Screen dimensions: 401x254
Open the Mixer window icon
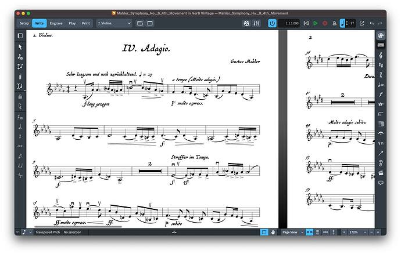[256, 23]
